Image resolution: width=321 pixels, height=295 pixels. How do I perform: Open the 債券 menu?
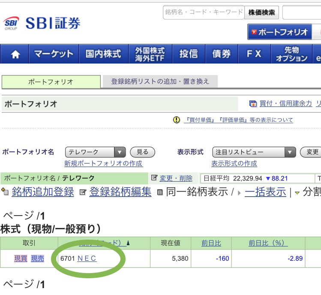(x=221, y=54)
